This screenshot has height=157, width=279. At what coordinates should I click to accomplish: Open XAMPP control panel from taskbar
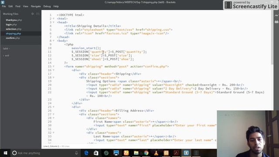coord(166,153)
